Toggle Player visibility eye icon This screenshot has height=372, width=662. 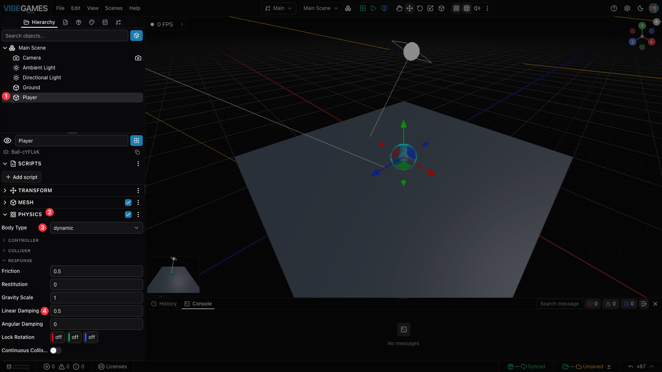(x=7, y=141)
